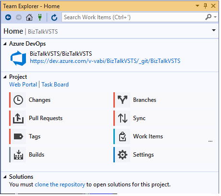
Task: Collapse the Azure DevOps section
Action: (x=5, y=44)
